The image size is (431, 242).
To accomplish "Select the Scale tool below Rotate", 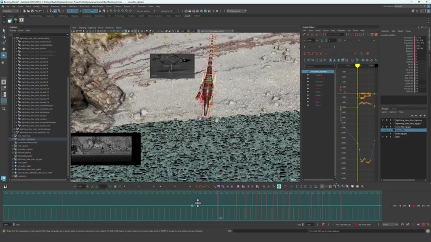I will [x=4, y=62].
